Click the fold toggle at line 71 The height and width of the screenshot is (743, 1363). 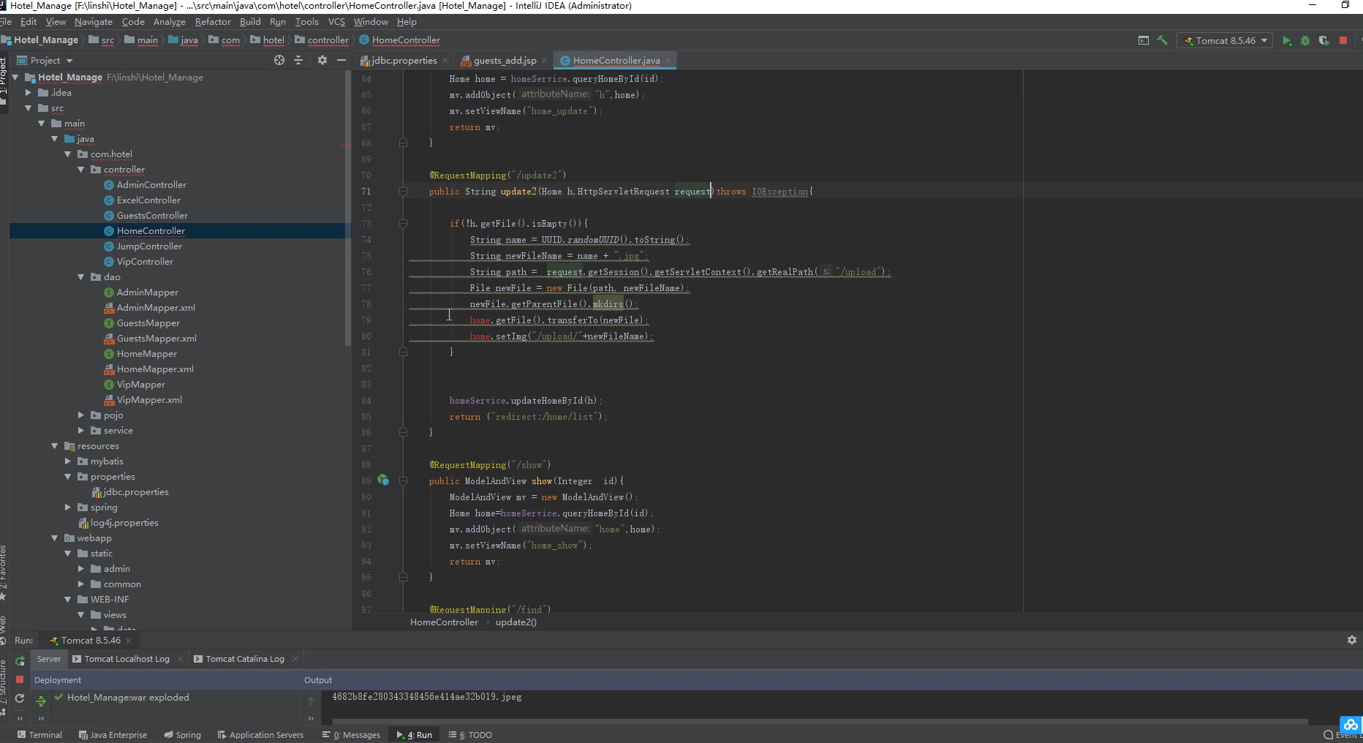pyautogui.click(x=403, y=192)
